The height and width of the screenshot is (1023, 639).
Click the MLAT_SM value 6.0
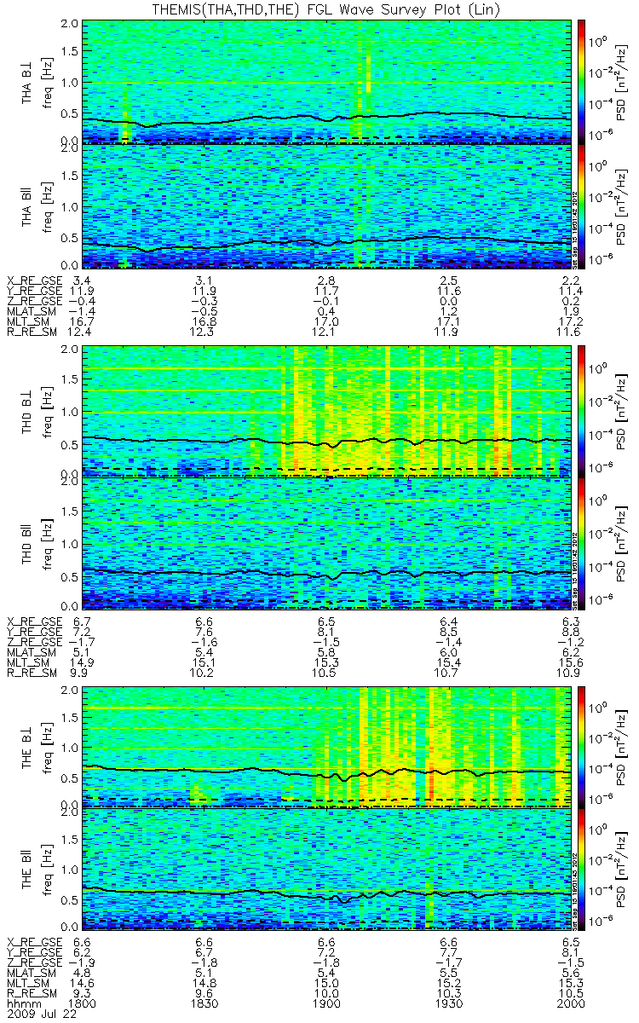coord(448,651)
